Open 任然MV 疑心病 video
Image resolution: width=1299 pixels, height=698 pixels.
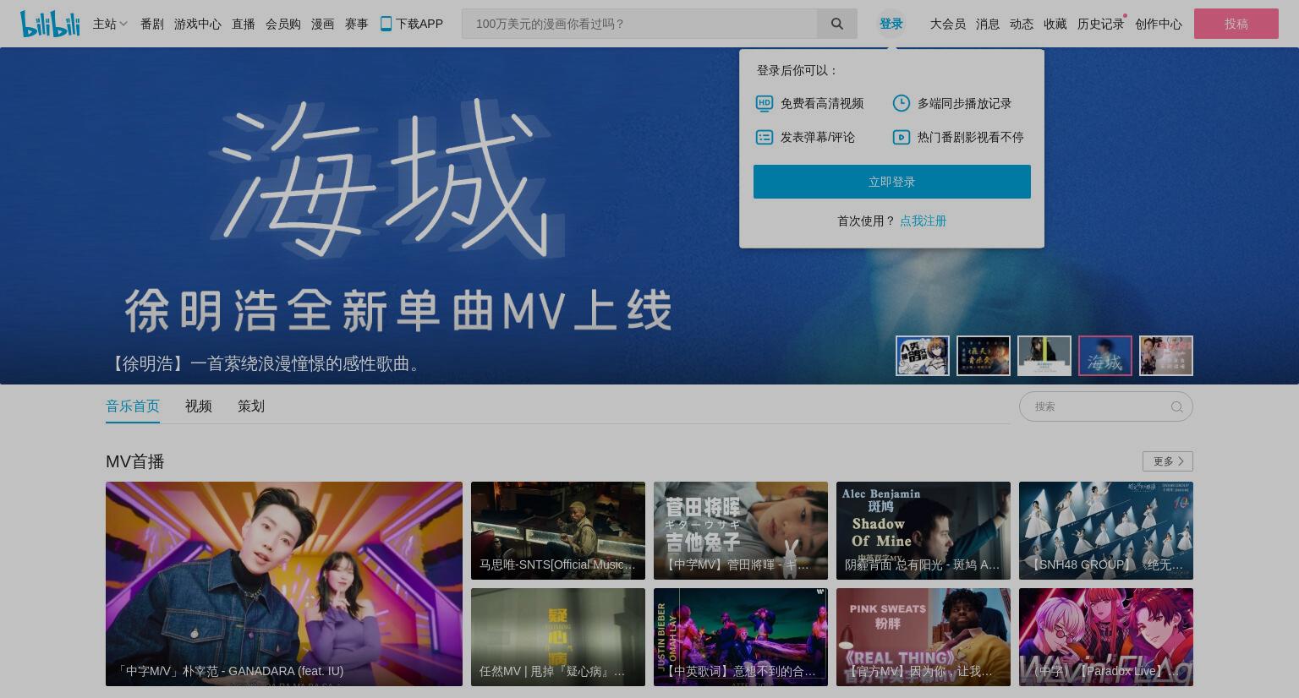pos(558,637)
